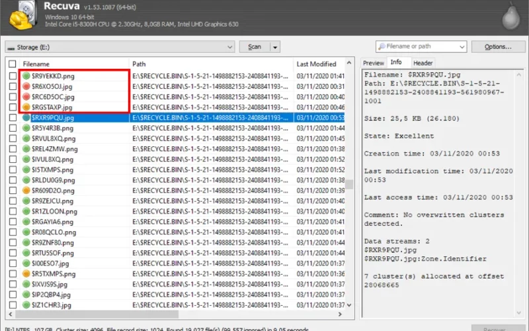
Task: Click the green status icon beside $R9ZEJCU.png
Action: click(26, 201)
